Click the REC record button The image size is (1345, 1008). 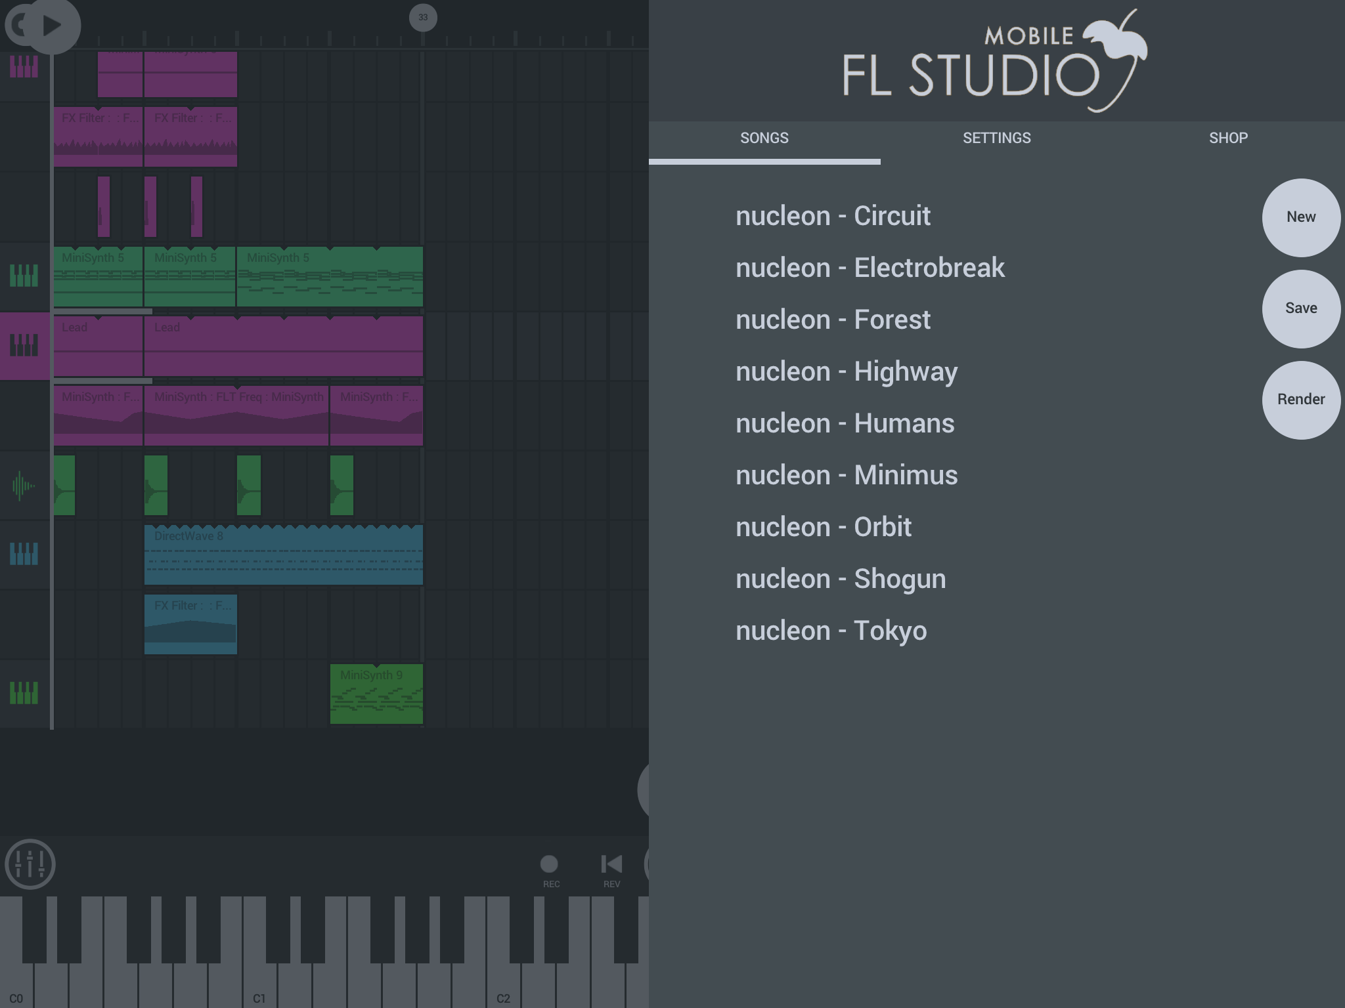click(549, 865)
